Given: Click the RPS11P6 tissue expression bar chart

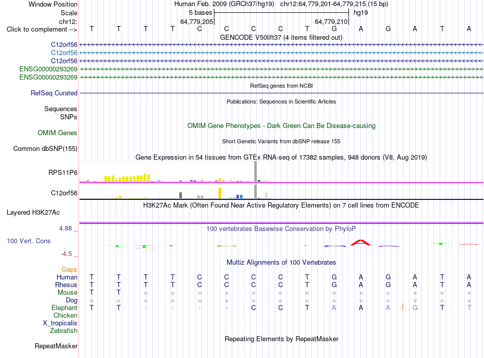Looking at the screenshot, I should click(176, 172).
